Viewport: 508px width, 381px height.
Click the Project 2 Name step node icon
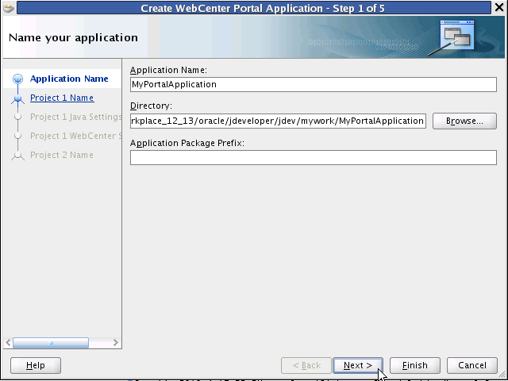pos(17,156)
